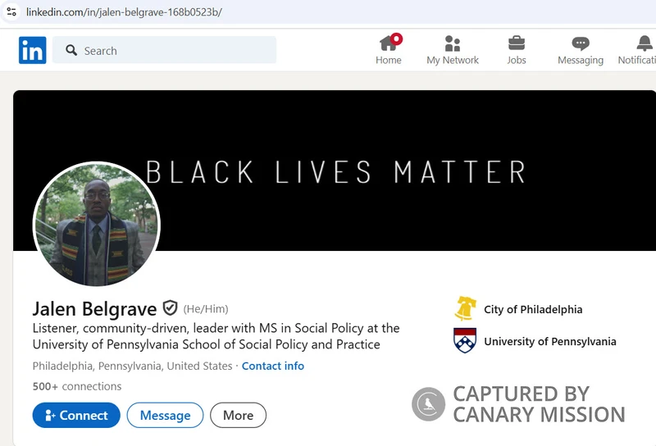Image resolution: width=656 pixels, height=446 pixels.
Task: Focus the LinkedIn Search field
Action: pyautogui.click(x=164, y=50)
